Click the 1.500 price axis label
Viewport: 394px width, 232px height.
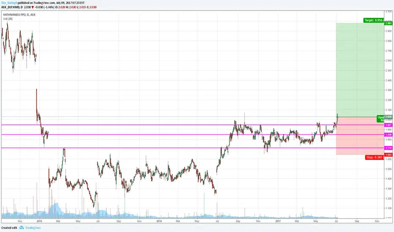click(x=389, y=169)
